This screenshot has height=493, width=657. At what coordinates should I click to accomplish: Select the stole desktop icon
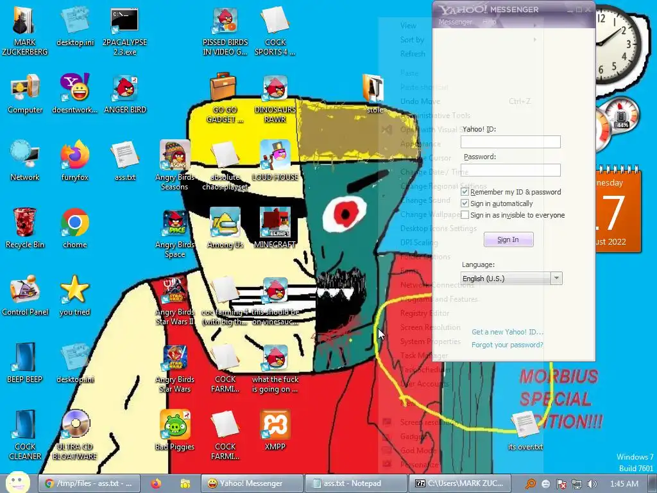(x=374, y=94)
